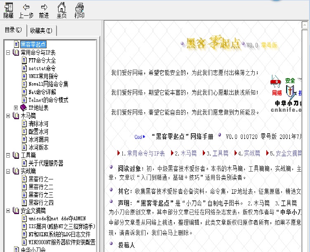The height and width of the screenshot is (252, 310).
Task: Click the page icon beside 清除冰河
Action: 24,123
